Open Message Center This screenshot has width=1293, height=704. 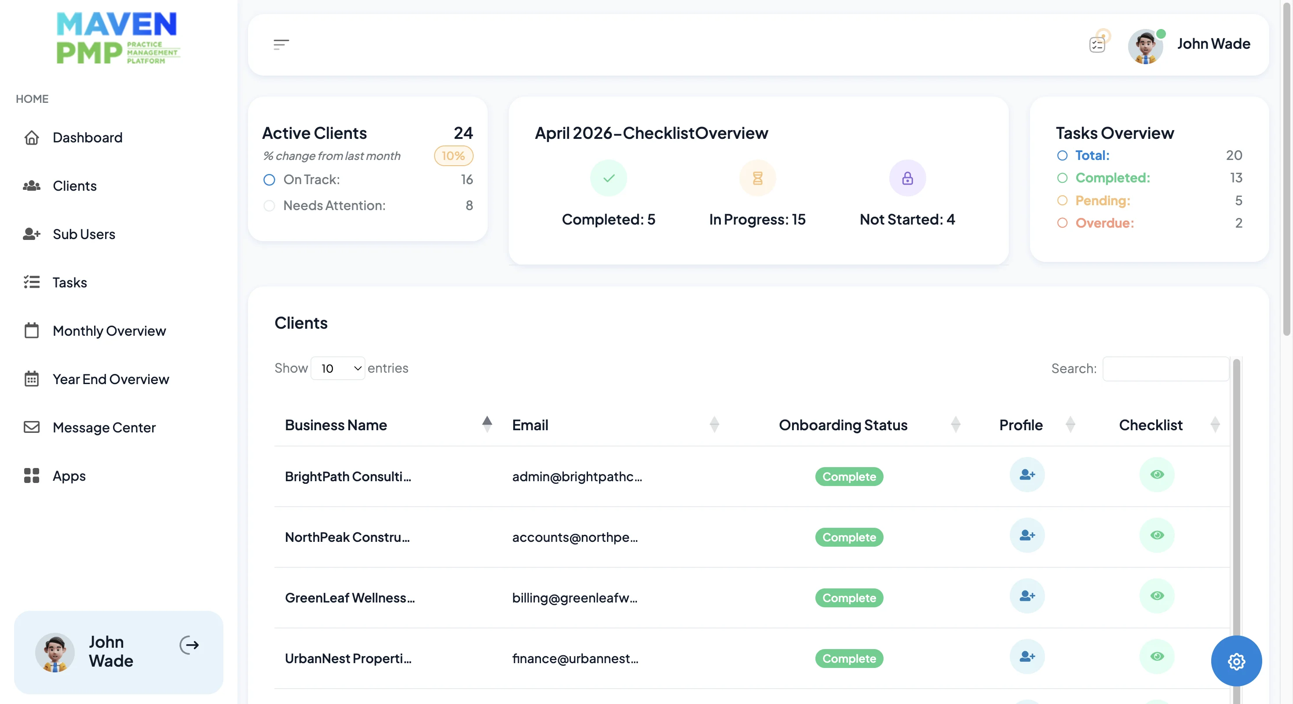pyautogui.click(x=104, y=428)
